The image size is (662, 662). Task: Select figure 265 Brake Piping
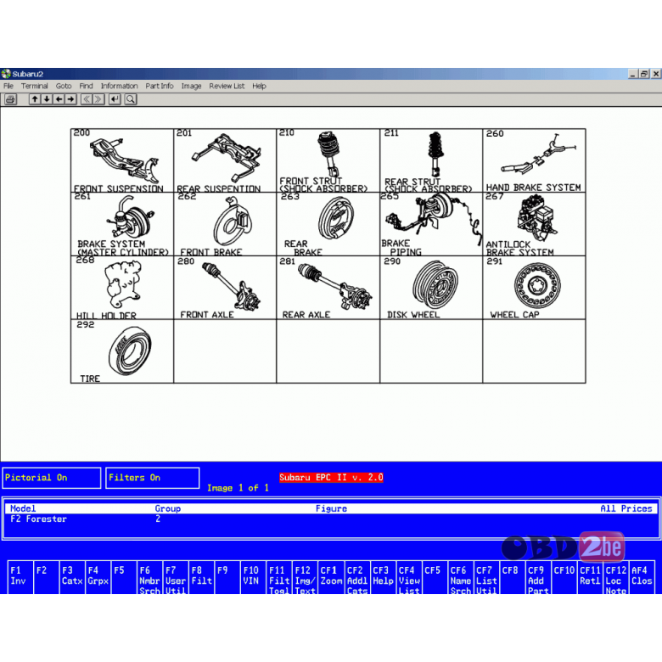(x=431, y=224)
